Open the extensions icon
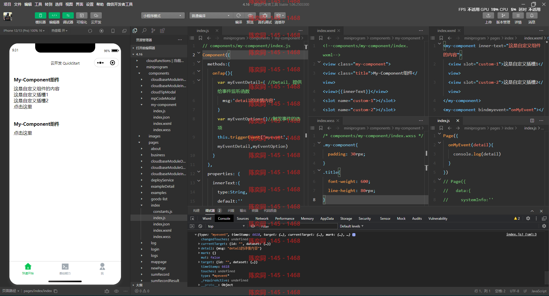 pyautogui.click(x=162, y=31)
